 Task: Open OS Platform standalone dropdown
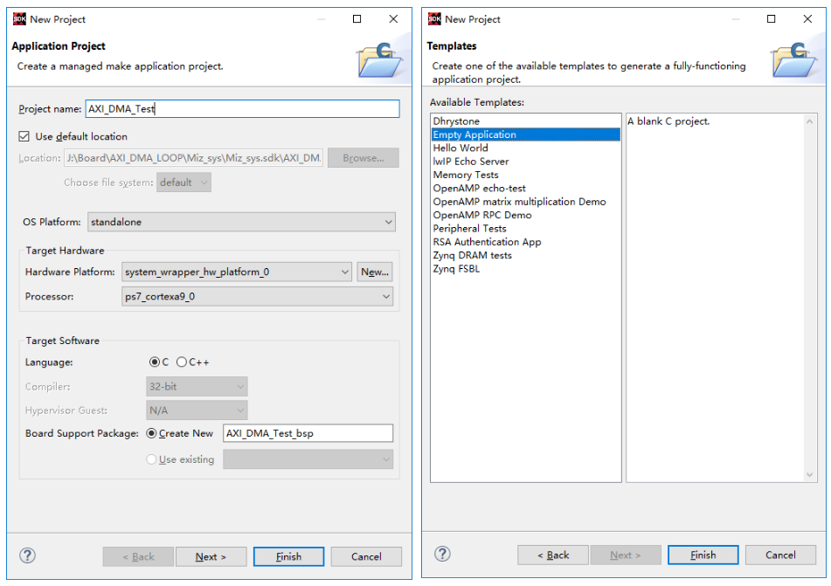241,222
